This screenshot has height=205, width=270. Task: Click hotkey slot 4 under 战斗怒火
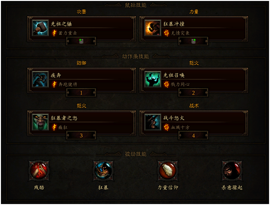193,135
